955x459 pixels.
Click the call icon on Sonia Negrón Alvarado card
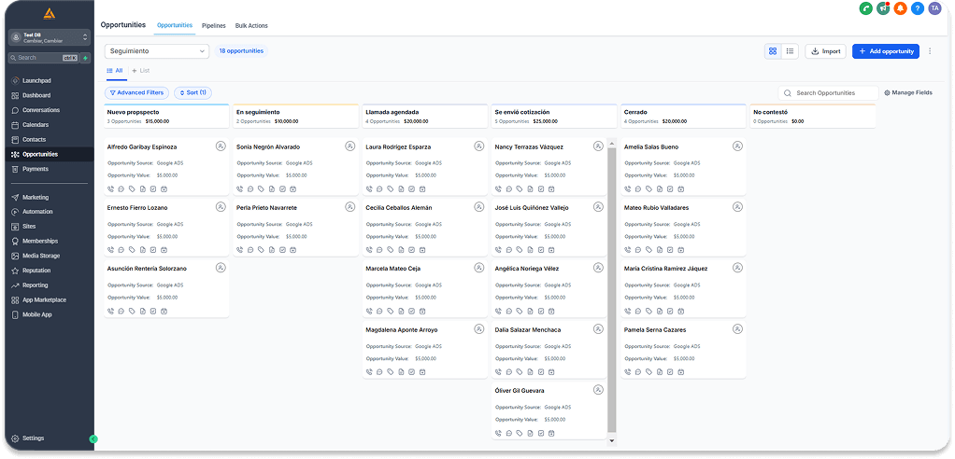click(x=240, y=188)
